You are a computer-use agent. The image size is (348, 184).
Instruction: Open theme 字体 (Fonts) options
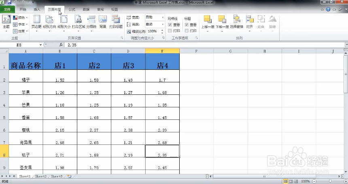20,24
